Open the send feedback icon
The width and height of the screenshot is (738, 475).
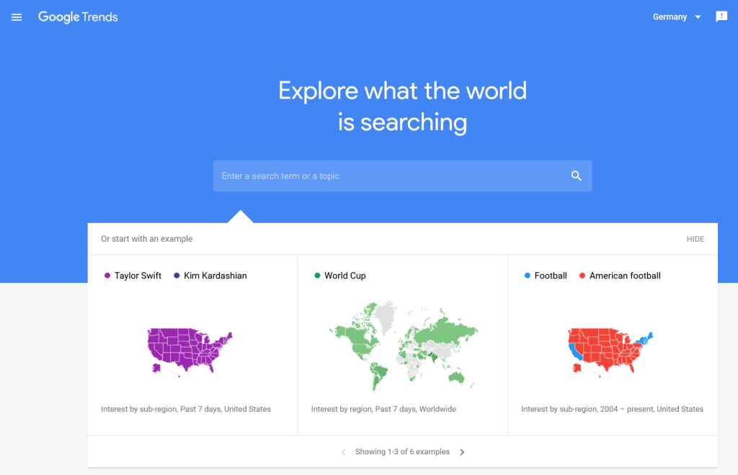(721, 17)
